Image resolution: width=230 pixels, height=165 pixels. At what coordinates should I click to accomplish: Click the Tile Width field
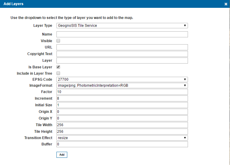[x=122, y=125]
